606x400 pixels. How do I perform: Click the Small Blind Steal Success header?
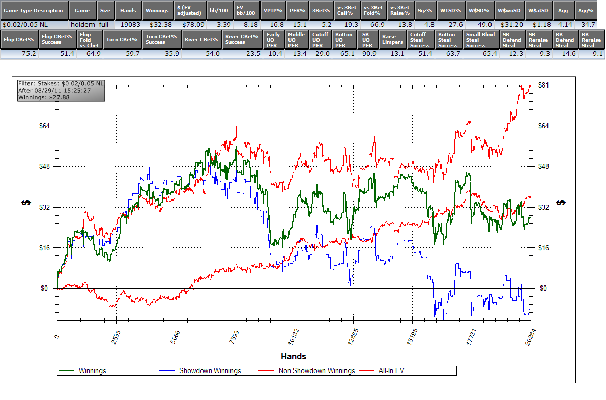tap(480, 39)
